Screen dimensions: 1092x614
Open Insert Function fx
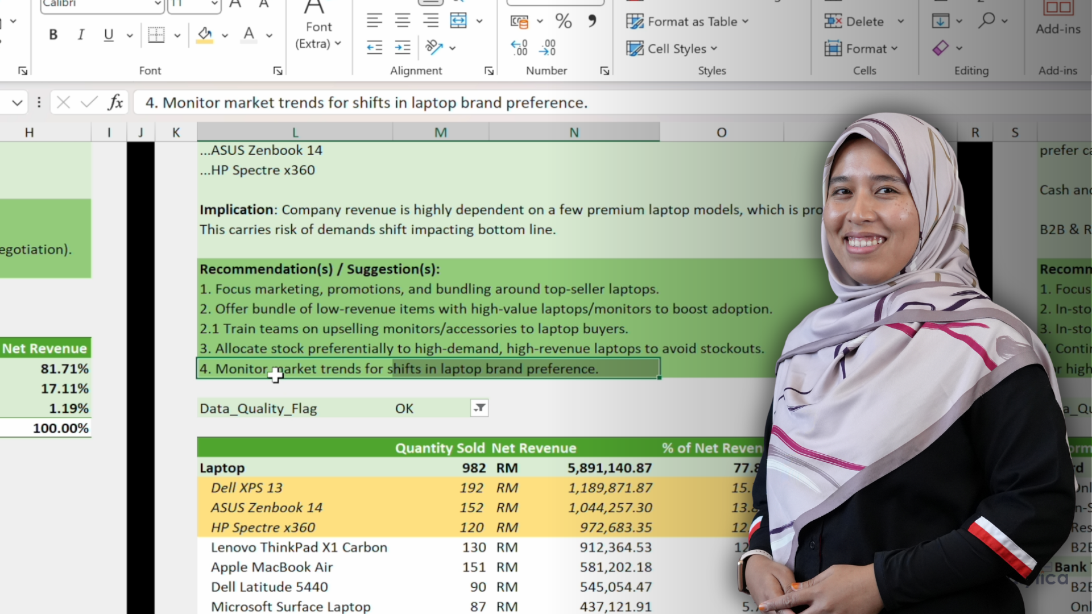(115, 102)
